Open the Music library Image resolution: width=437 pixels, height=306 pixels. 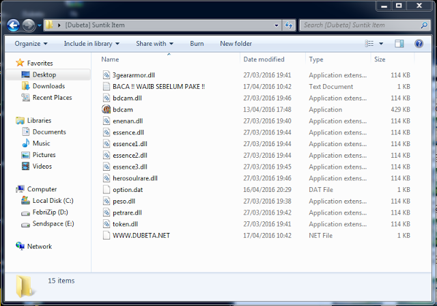coord(41,143)
